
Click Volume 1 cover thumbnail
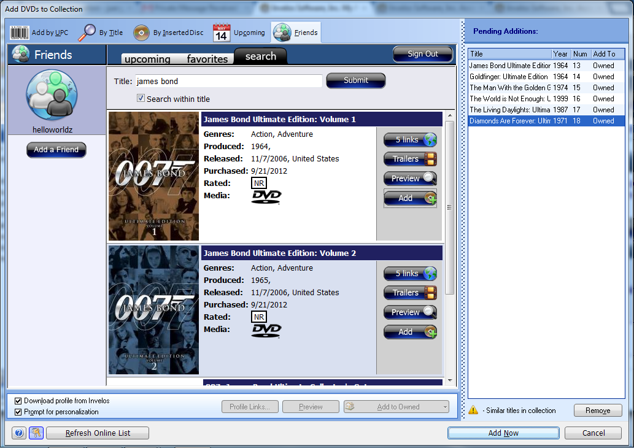tap(153, 176)
